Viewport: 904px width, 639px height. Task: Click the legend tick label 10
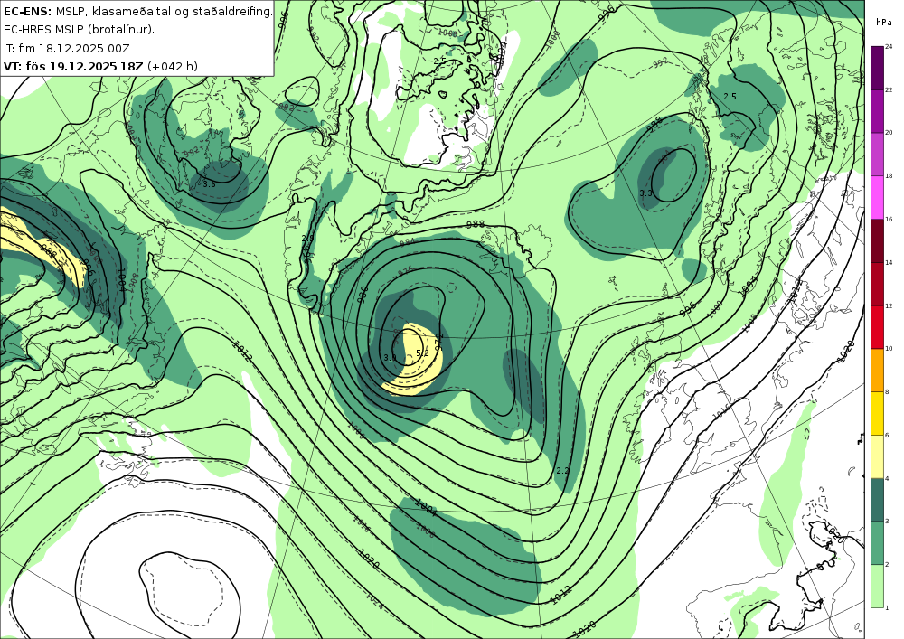889,349
